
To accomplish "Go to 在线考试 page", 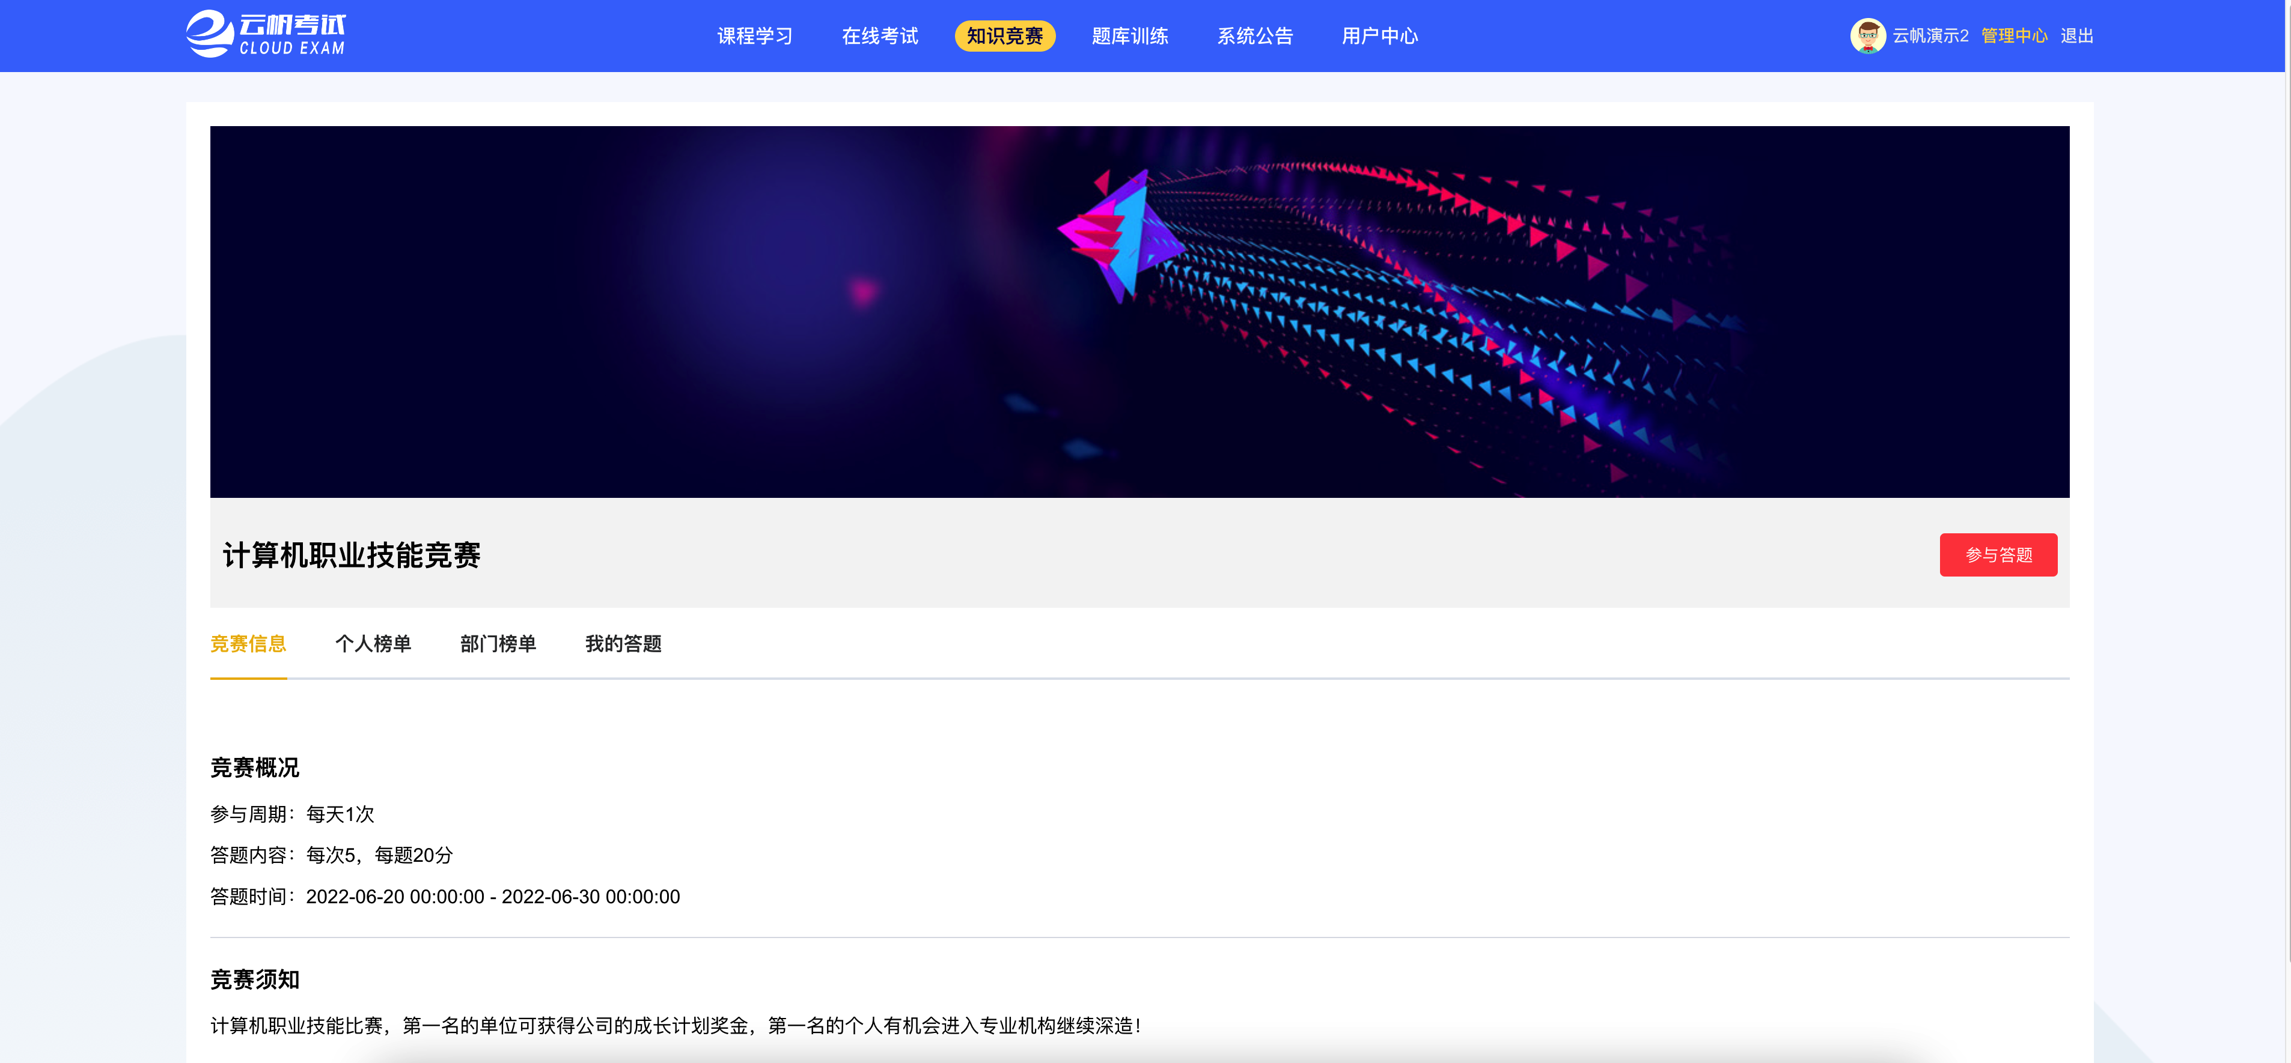I will (880, 35).
